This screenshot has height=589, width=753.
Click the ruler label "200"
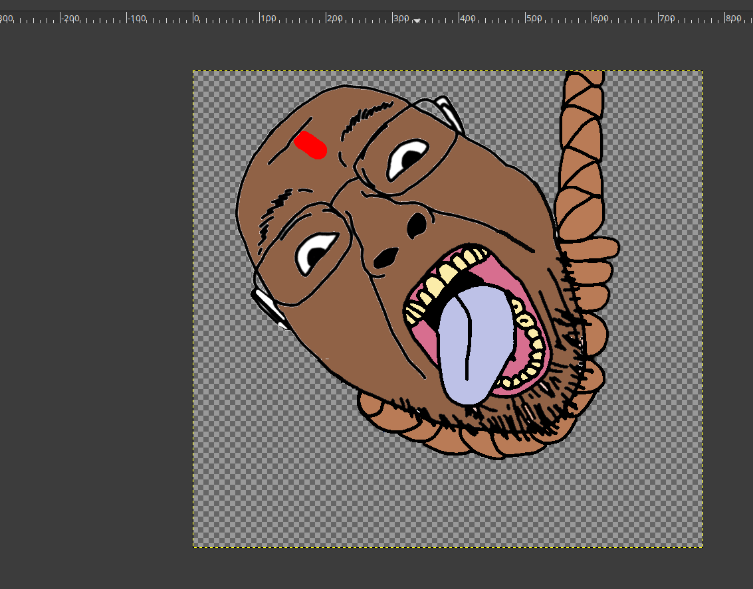click(334, 19)
